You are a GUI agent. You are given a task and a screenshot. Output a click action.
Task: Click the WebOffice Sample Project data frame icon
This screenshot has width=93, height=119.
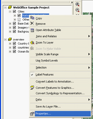tap(10, 8)
